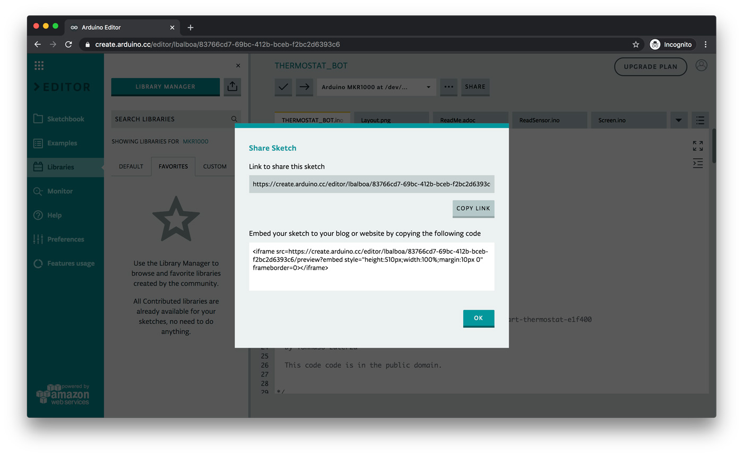Open the Screen.ino file tab
The image size is (743, 456).
(628, 120)
